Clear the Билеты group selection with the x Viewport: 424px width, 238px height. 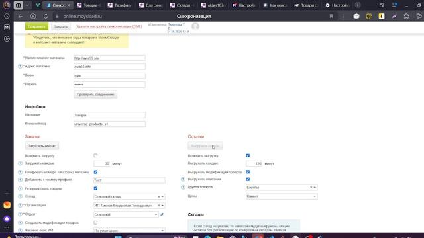point(311,188)
